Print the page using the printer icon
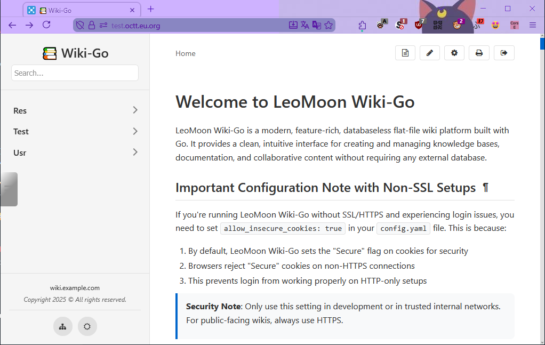 pyautogui.click(x=479, y=53)
